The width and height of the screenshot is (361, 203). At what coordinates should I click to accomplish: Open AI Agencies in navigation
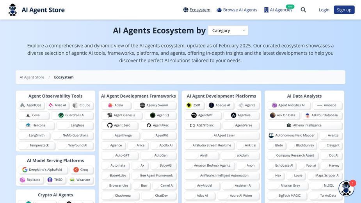[x=278, y=10]
